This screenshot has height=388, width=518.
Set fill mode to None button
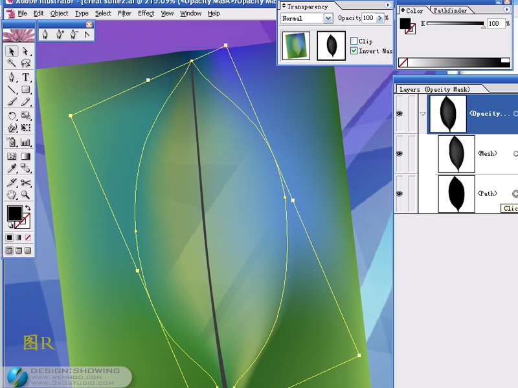click(28, 237)
